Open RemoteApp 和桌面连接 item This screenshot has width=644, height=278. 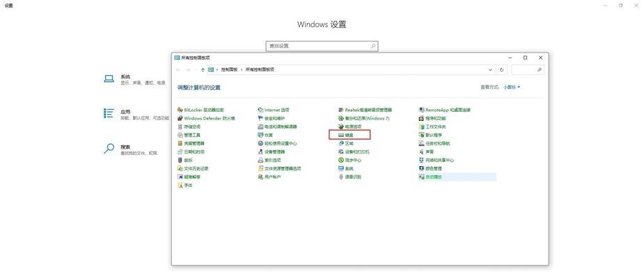444,110
